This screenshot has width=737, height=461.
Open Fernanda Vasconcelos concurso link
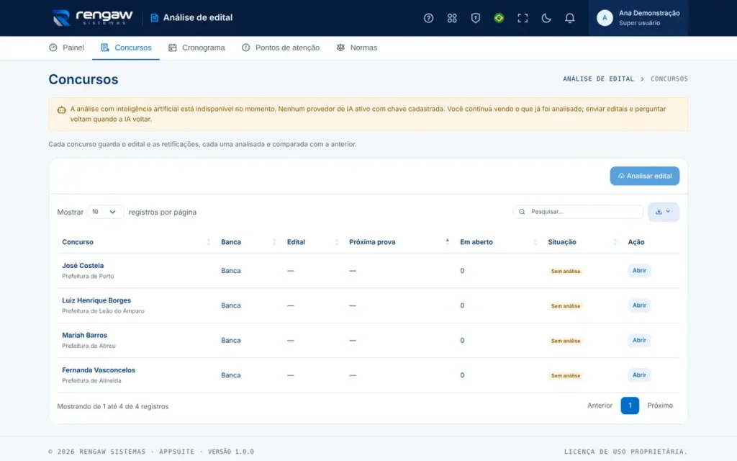click(99, 370)
